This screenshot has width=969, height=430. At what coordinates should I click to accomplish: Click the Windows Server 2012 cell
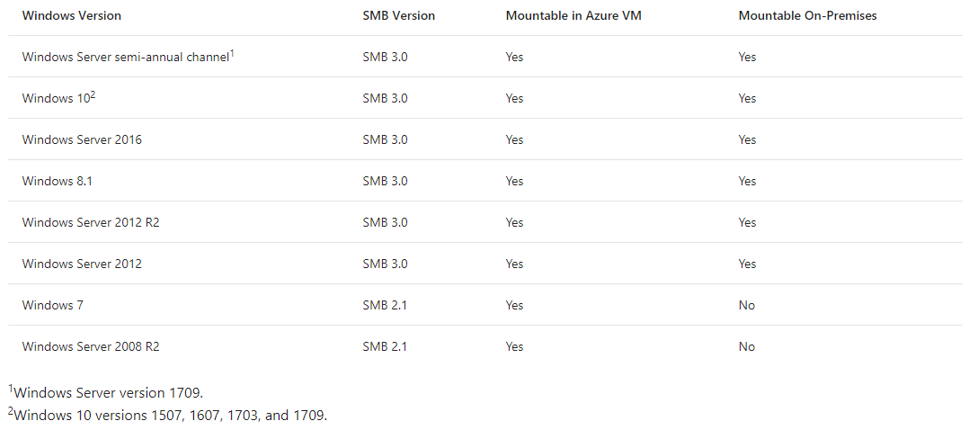click(82, 264)
